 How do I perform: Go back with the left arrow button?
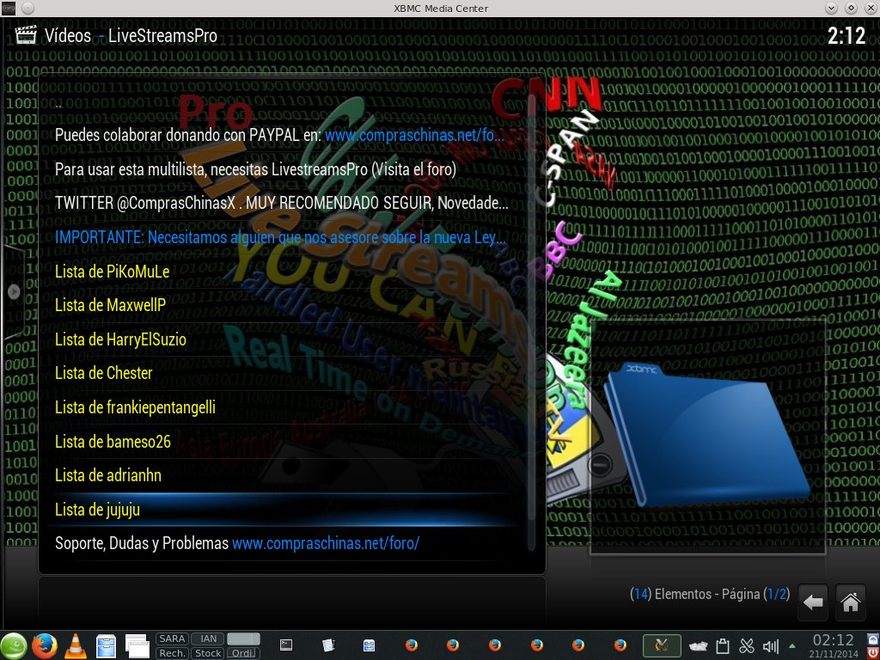pyautogui.click(x=813, y=602)
